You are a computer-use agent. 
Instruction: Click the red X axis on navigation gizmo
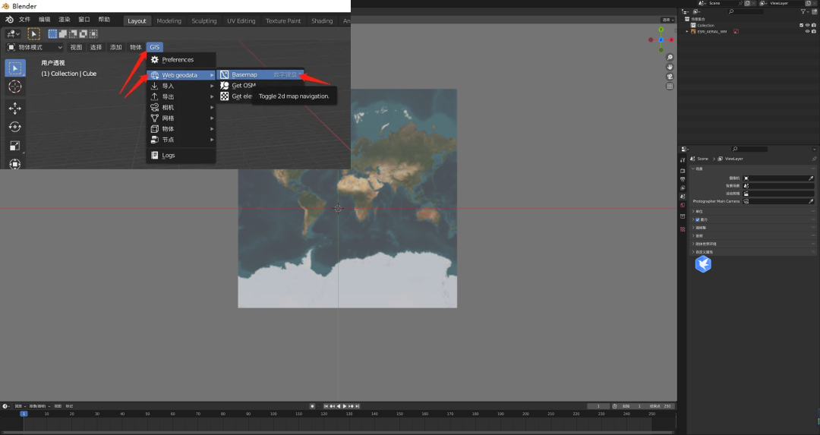click(671, 39)
